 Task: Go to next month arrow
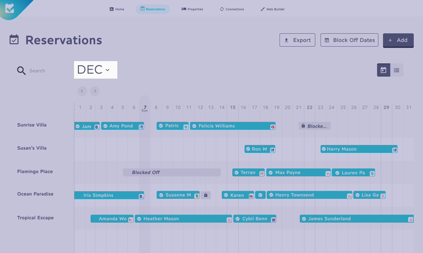coord(95,91)
